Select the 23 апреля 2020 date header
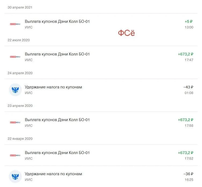This screenshot has height=187, width=202. click(x=20, y=106)
